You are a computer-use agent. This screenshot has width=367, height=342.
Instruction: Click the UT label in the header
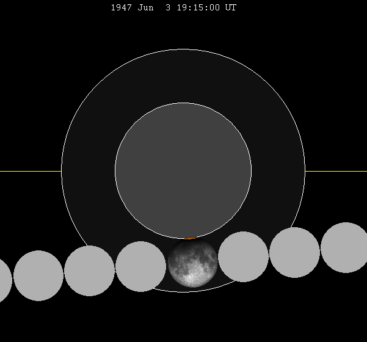pyautogui.click(x=230, y=8)
